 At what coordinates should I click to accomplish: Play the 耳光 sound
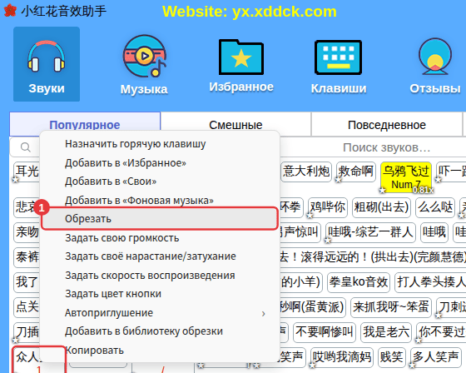(27, 172)
